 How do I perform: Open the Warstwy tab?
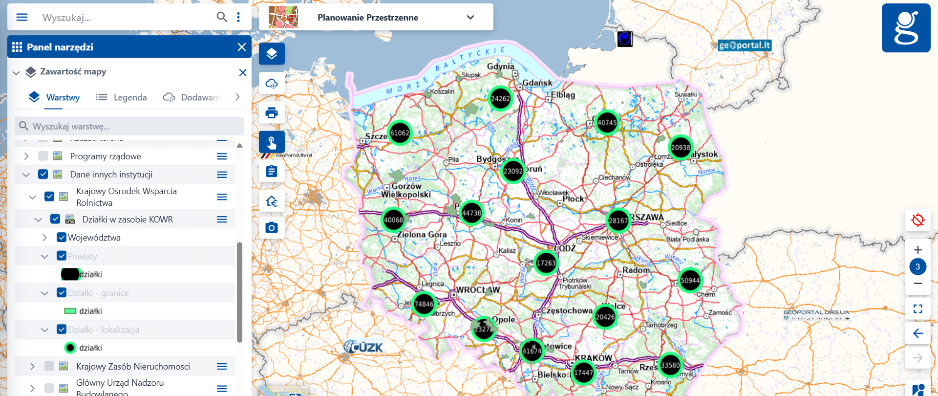click(54, 97)
